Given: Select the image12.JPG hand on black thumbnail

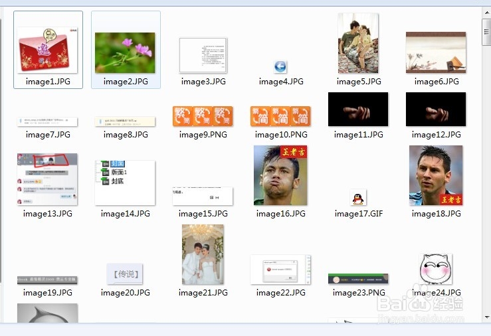Looking at the screenshot, I should (x=436, y=109).
